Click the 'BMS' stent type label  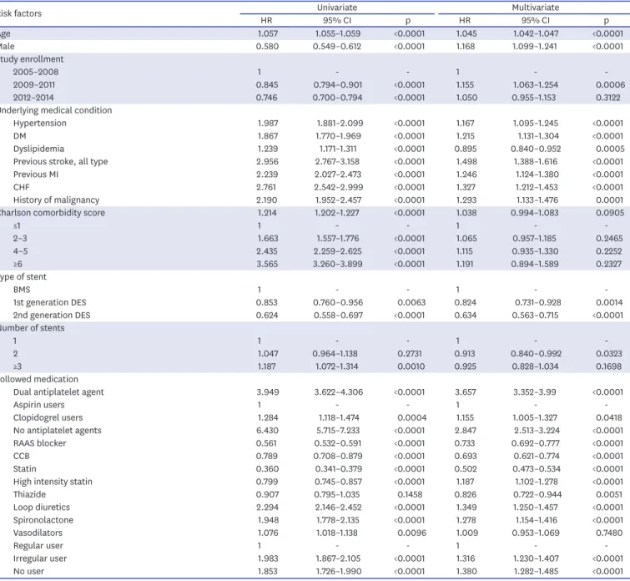[x=22, y=290]
